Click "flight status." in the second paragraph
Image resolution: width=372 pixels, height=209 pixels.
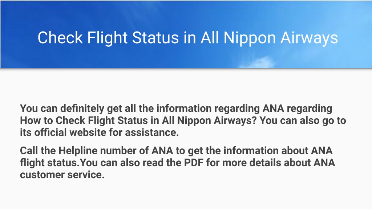pyautogui.click(x=49, y=163)
